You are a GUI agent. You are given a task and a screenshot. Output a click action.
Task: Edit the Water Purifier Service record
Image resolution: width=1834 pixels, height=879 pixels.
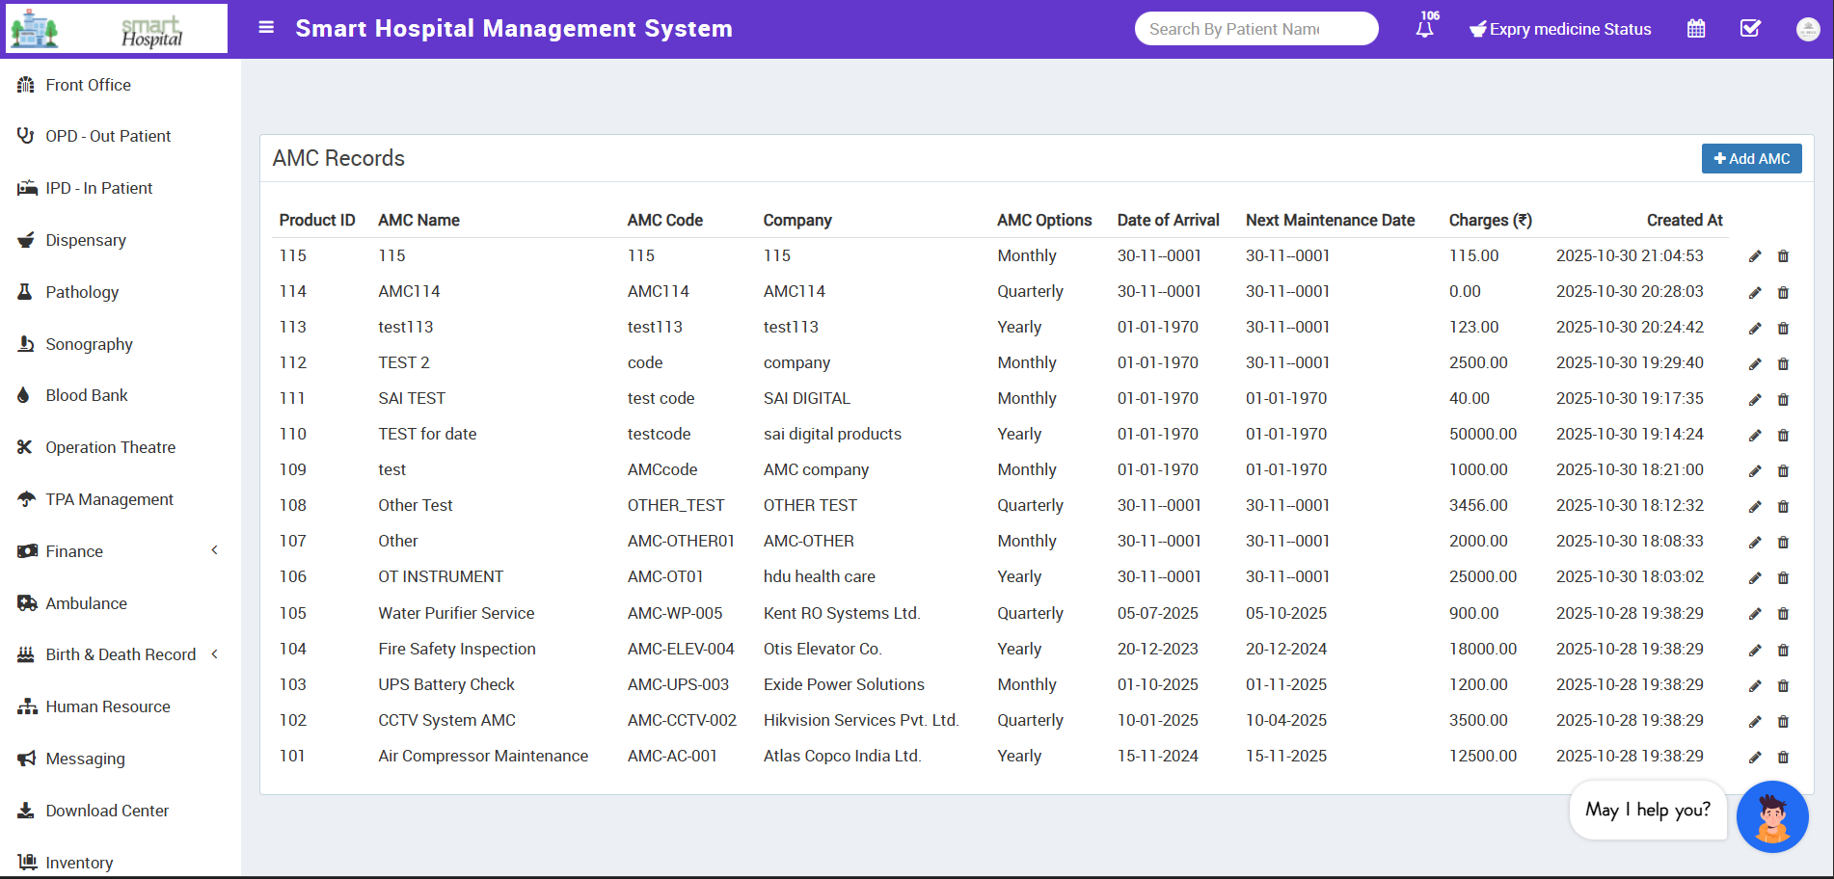[1755, 614]
